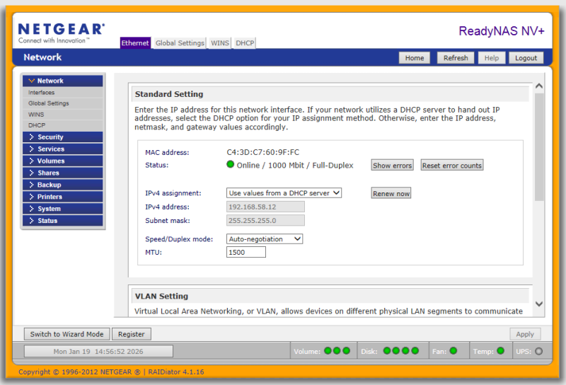Click the green Online status indicator

[231, 164]
